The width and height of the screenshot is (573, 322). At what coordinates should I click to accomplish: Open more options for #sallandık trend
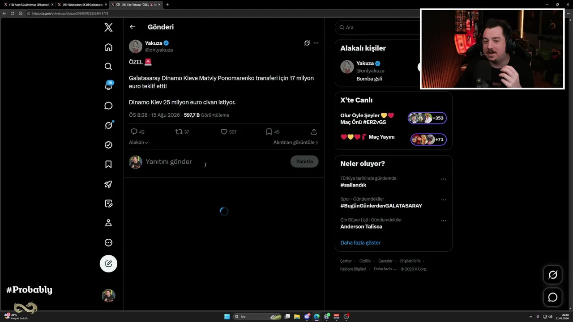(x=444, y=179)
